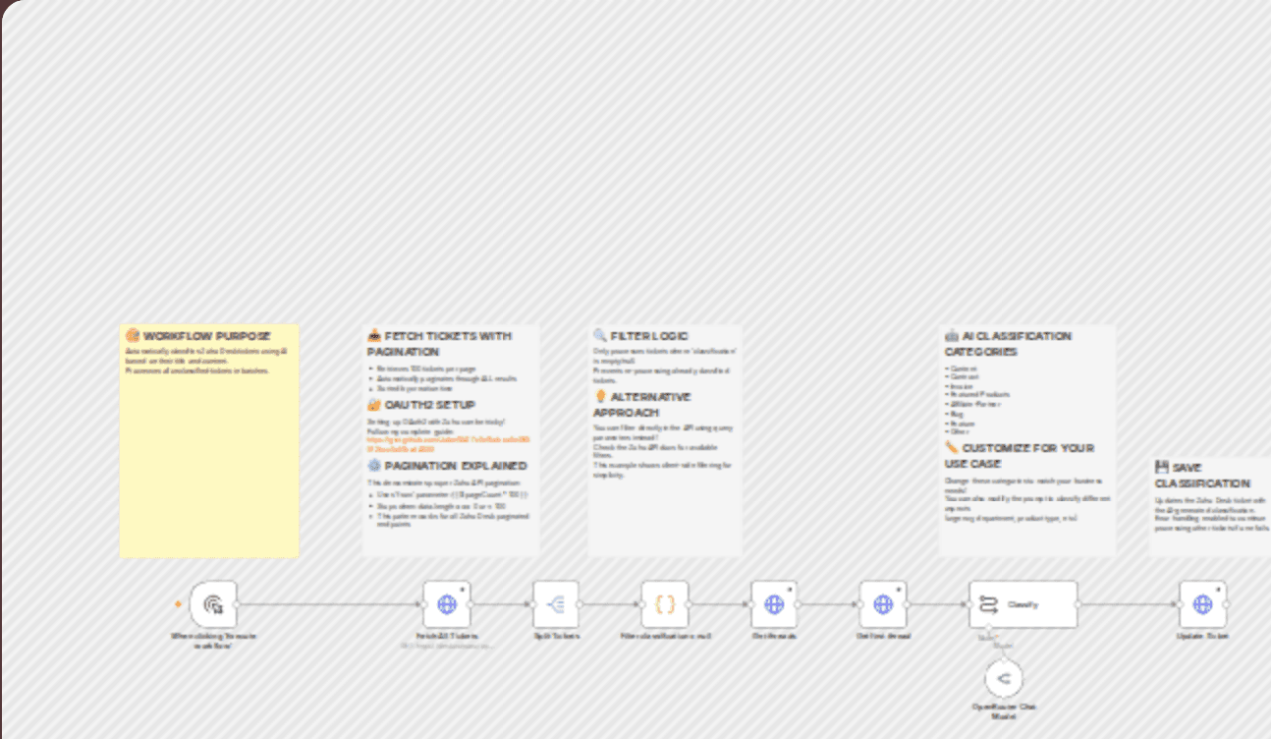The height and width of the screenshot is (739, 1271).
Task: Open the filter code node with braces
Action: 665,604
